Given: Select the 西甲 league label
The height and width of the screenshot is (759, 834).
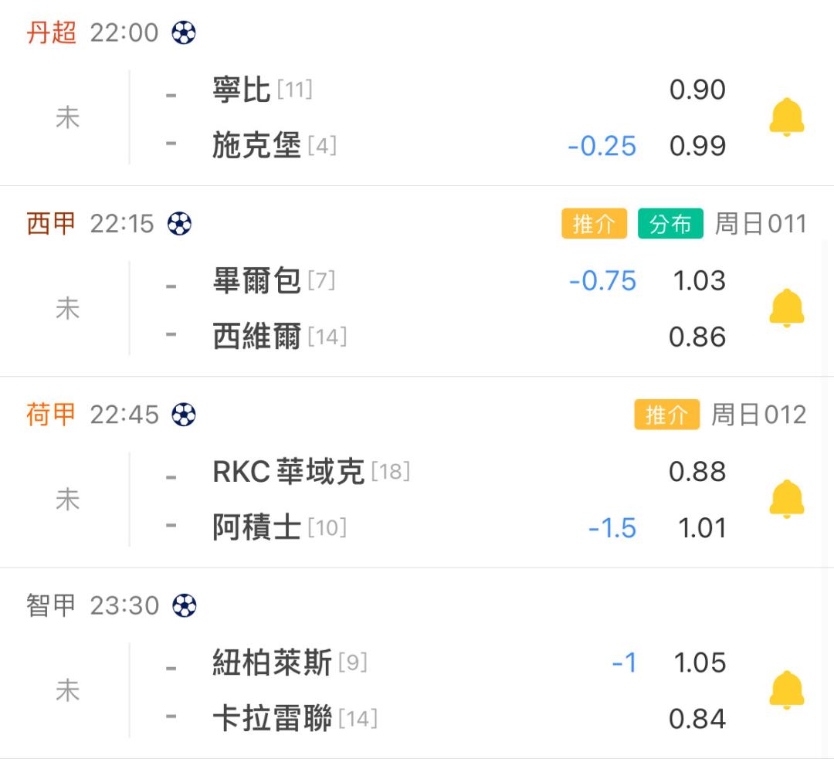Looking at the screenshot, I should pyautogui.click(x=51, y=223).
